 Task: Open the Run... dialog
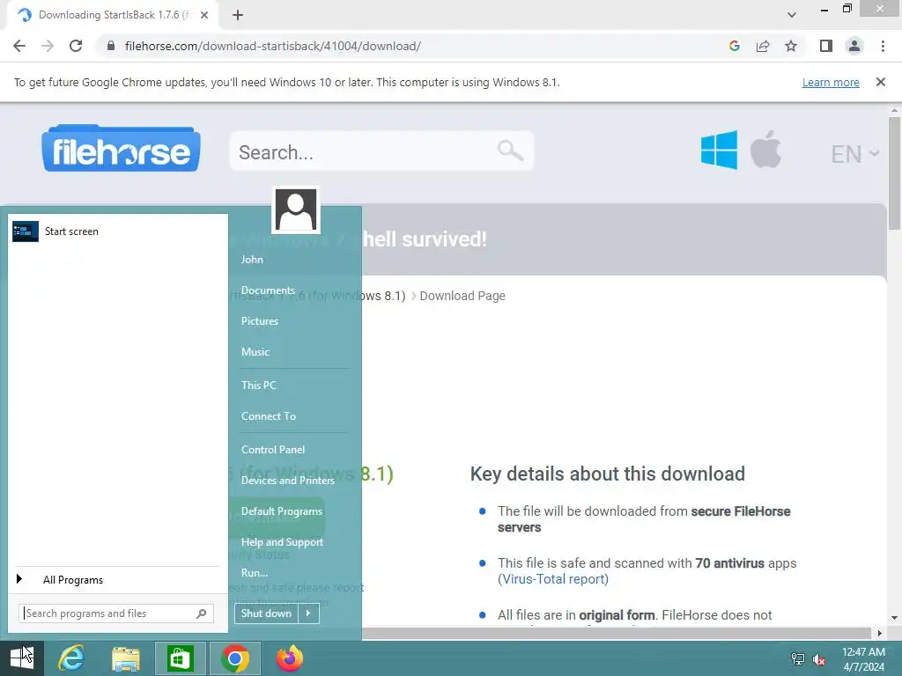tap(255, 572)
